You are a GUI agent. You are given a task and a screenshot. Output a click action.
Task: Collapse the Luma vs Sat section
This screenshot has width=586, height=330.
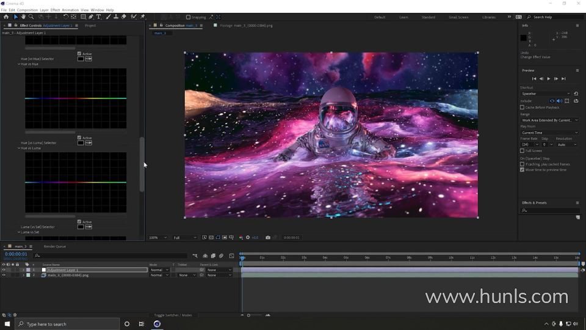19,232
